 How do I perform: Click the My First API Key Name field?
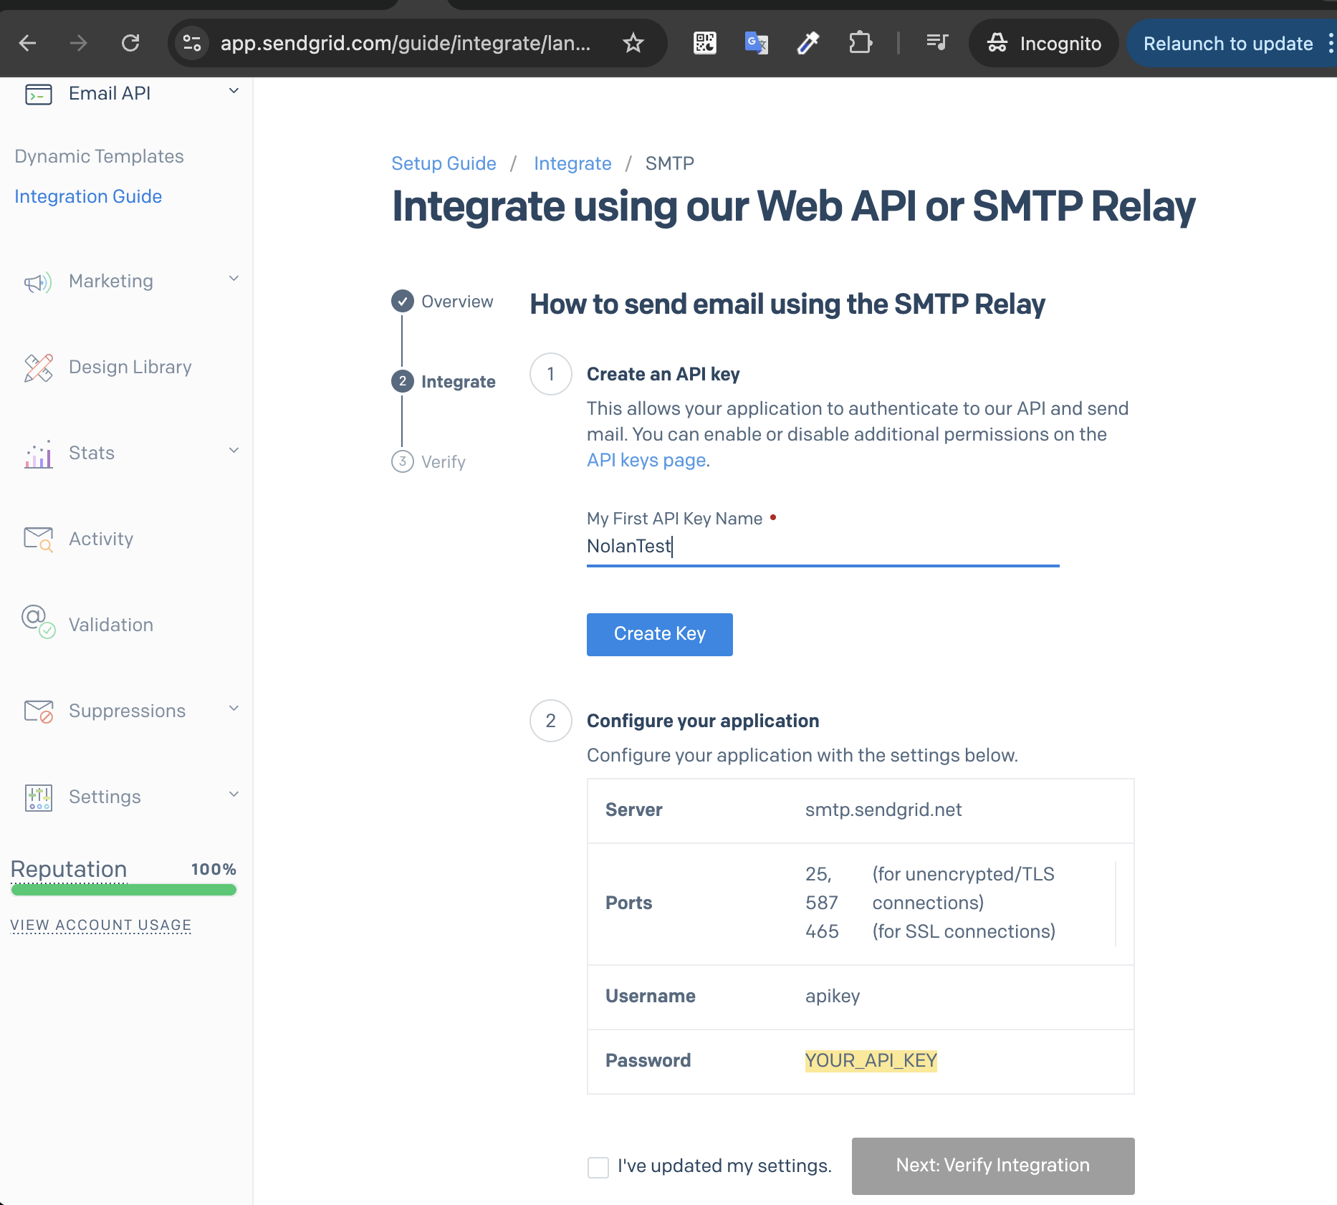(x=822, y=547)
